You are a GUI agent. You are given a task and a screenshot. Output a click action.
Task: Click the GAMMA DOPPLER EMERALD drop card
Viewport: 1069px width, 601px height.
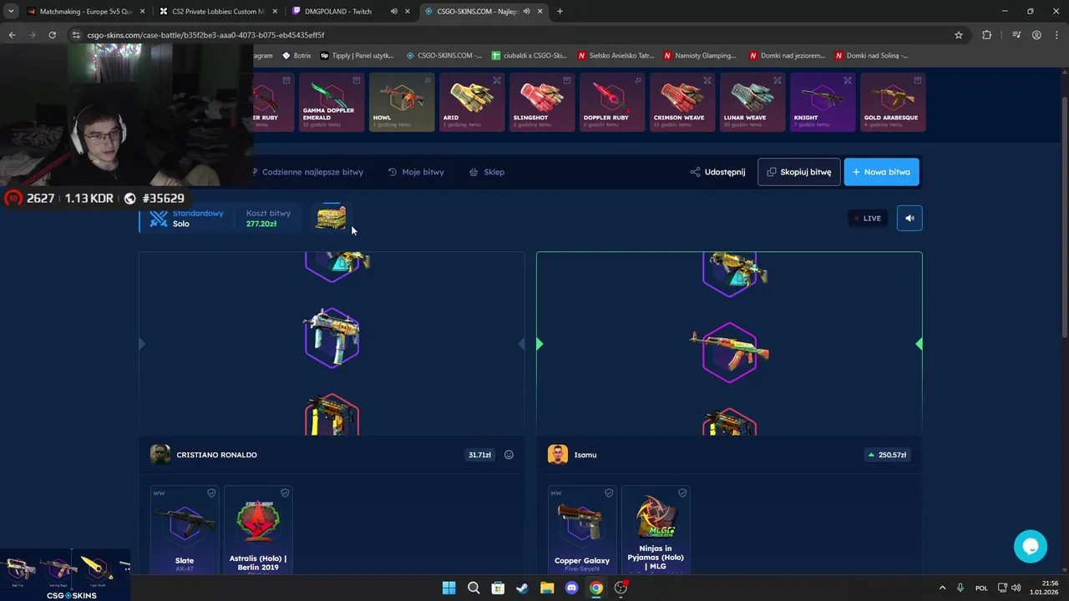332,102
